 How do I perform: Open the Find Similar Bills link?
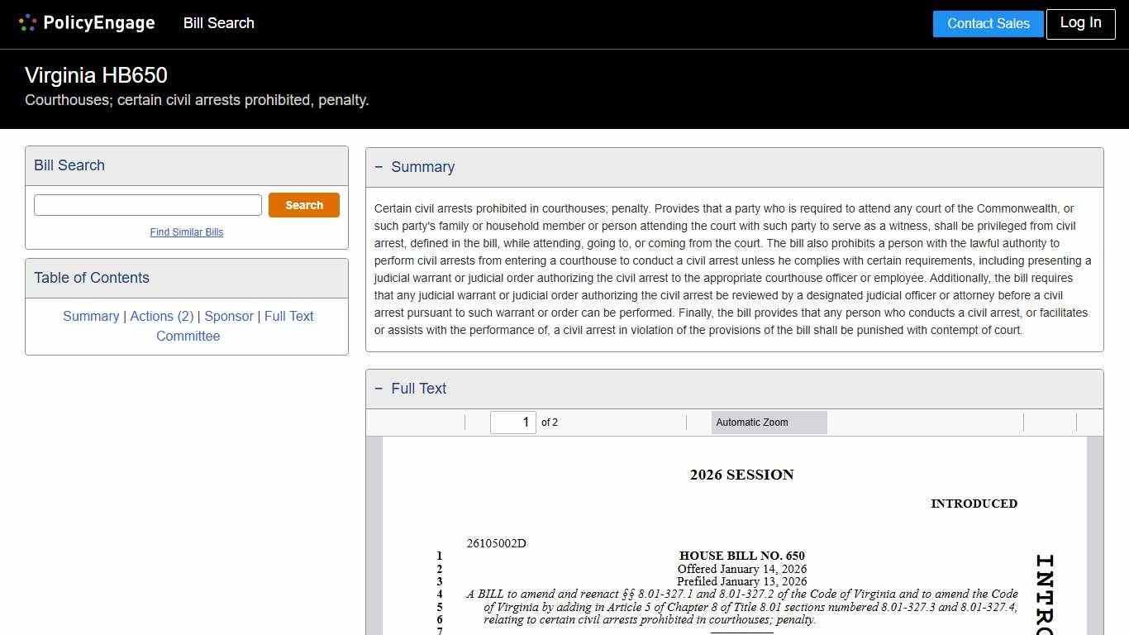click(x=187, y=232)
